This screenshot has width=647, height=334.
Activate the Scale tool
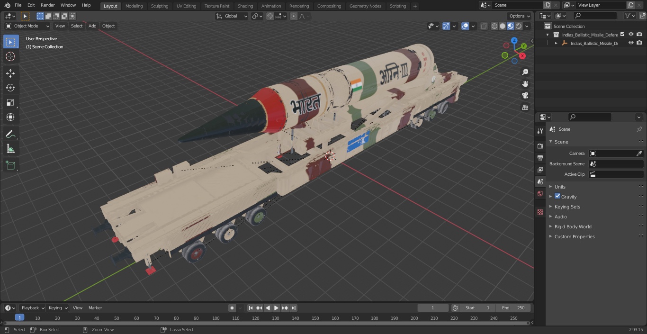[x=10, y=102]
